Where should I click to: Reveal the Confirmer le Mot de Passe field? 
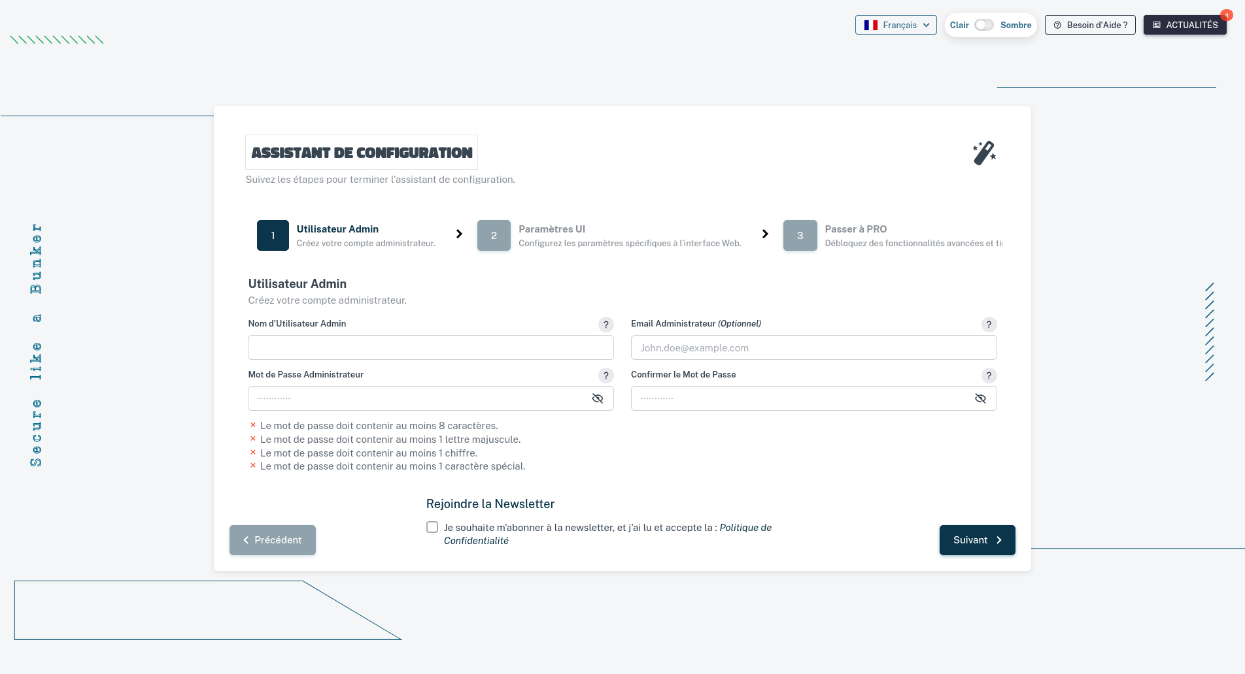tap(980, 398)
